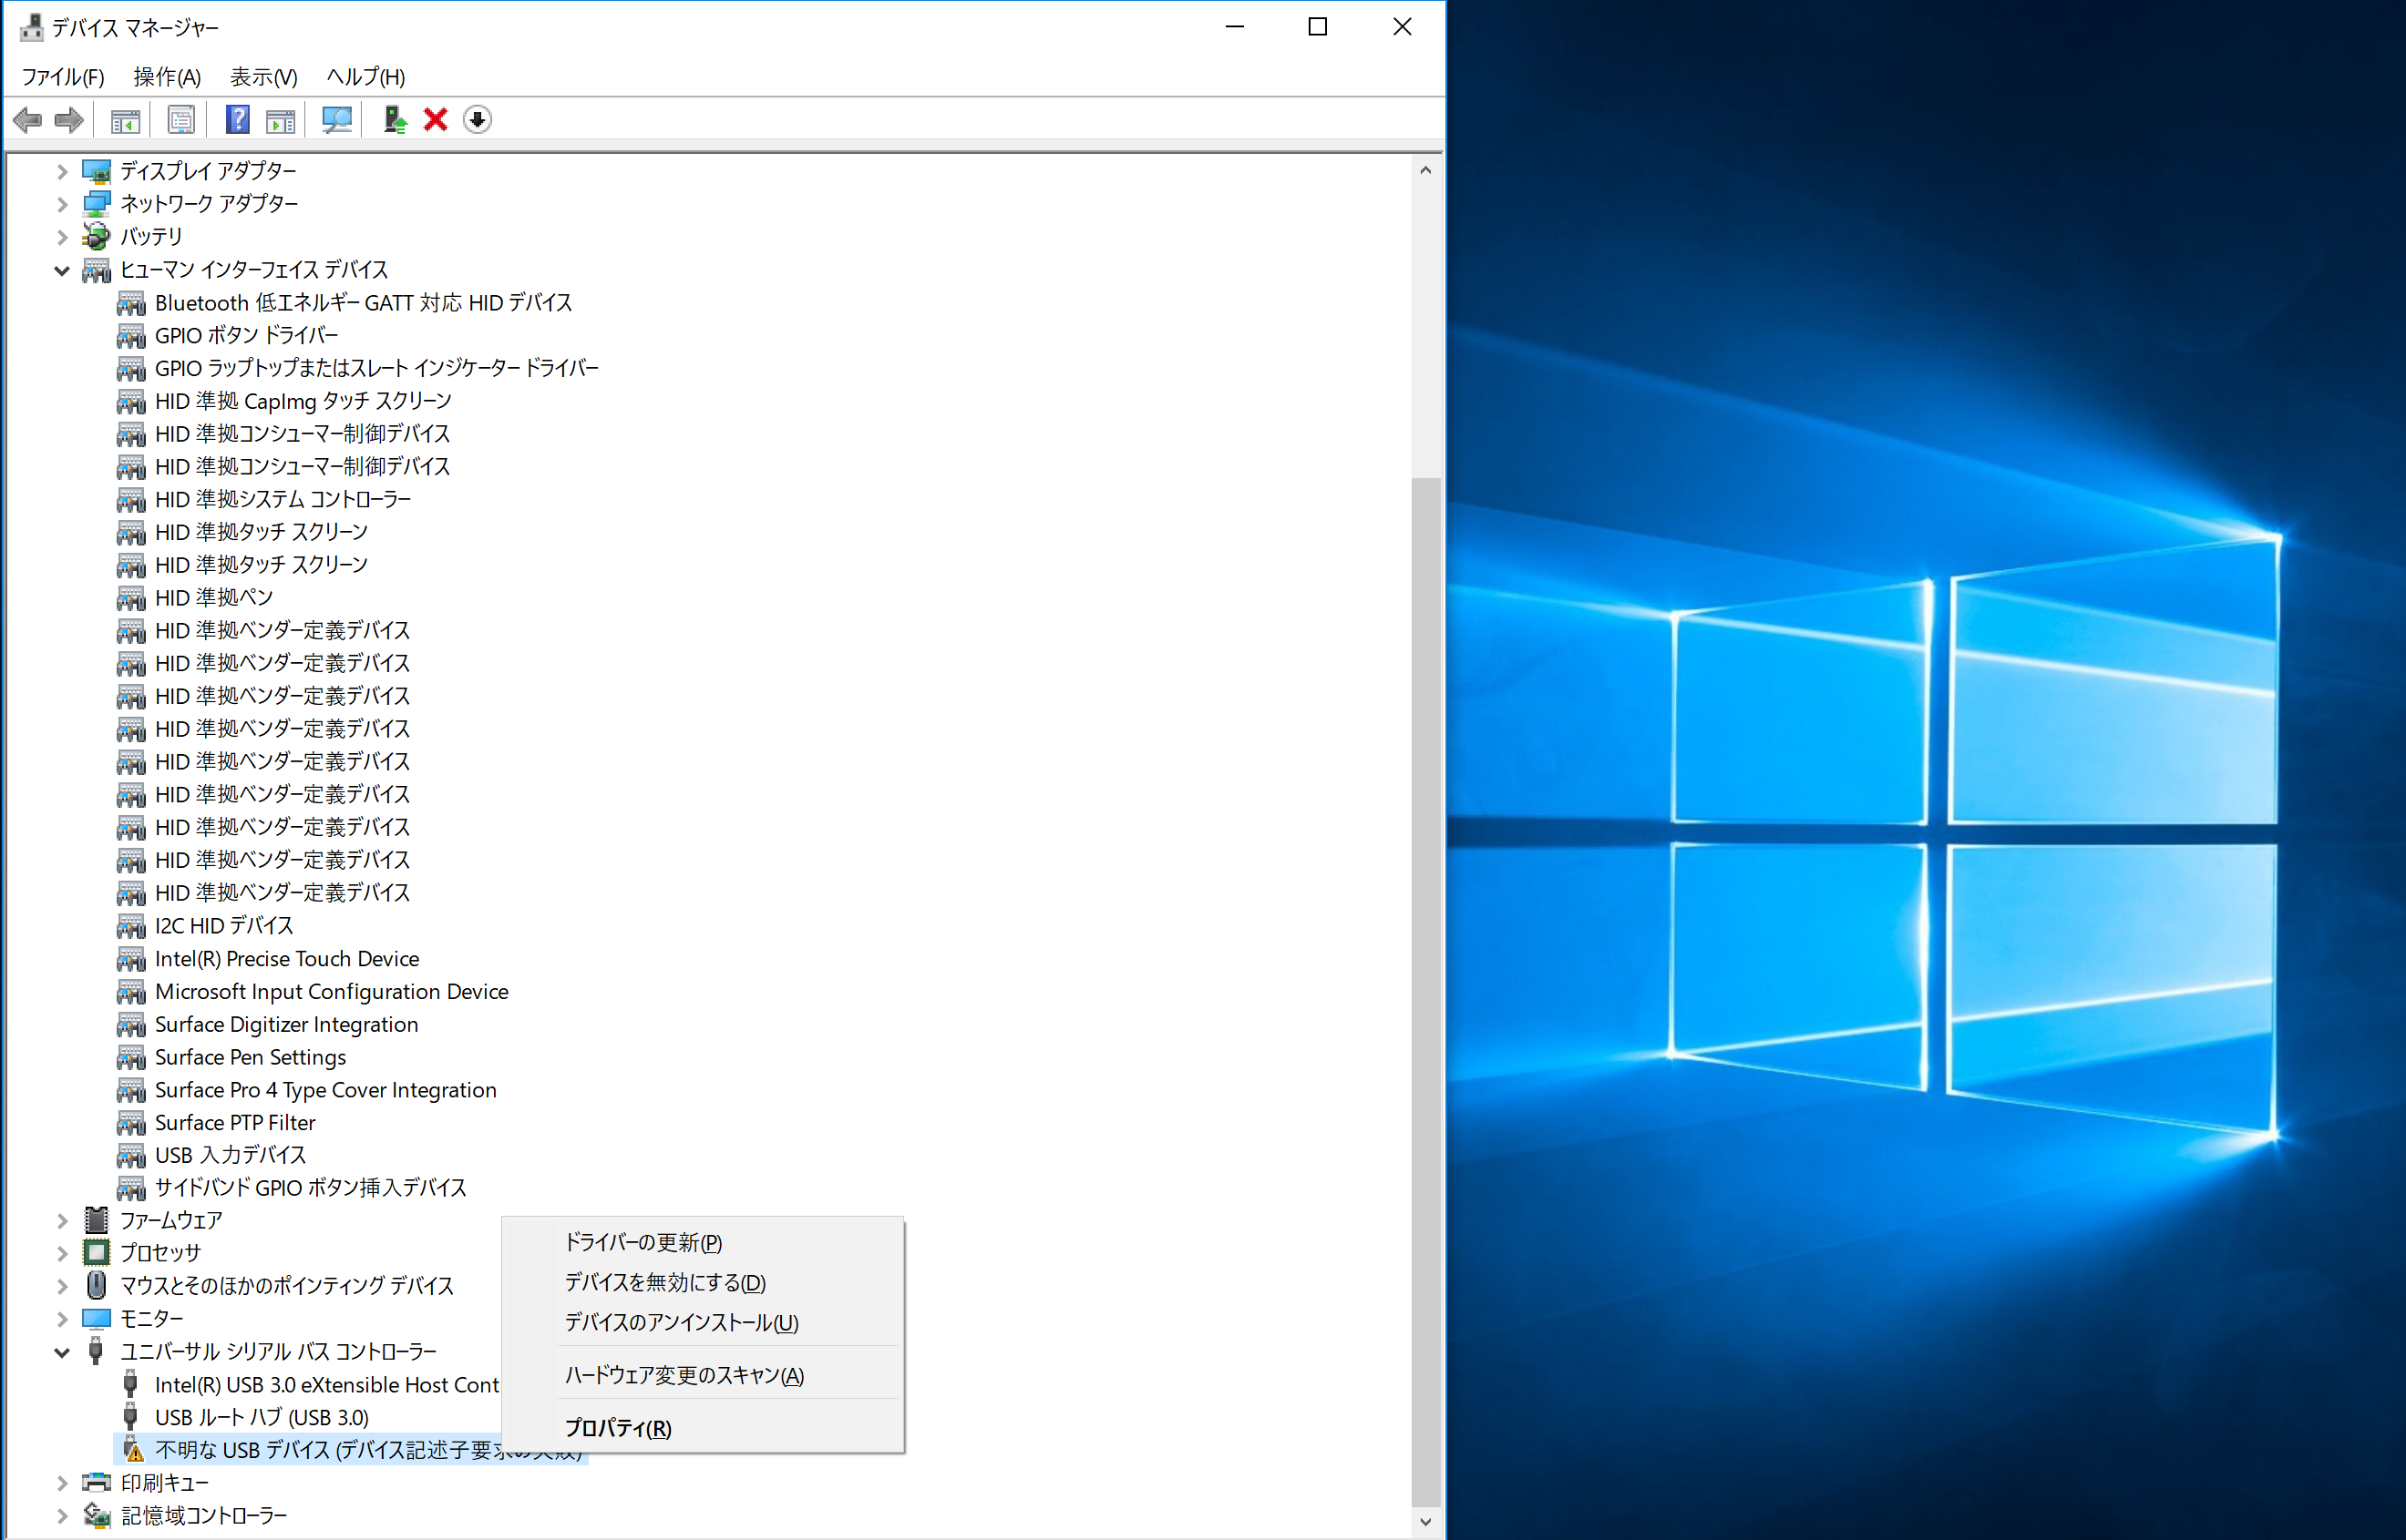Click the Back arrow toolbar icon
This screenshot has width=2406, height=1540.
28,120
